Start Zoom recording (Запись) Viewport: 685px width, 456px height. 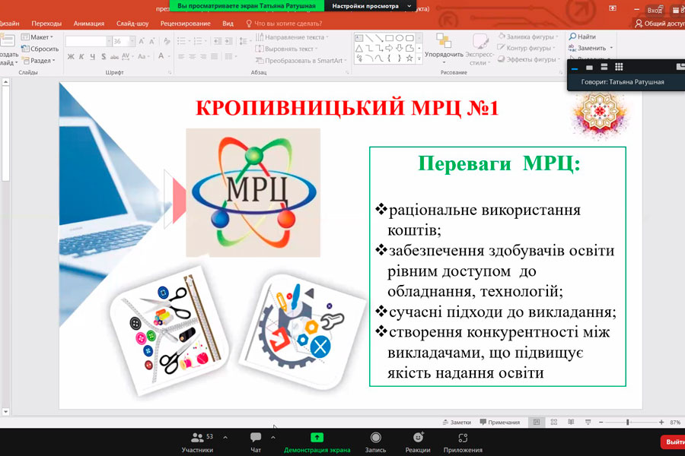click(x=375, y=442)
